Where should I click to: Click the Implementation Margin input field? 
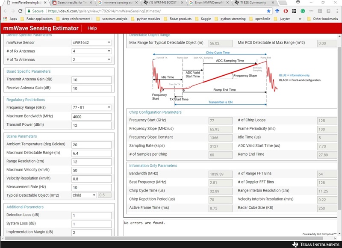[91, 232]
